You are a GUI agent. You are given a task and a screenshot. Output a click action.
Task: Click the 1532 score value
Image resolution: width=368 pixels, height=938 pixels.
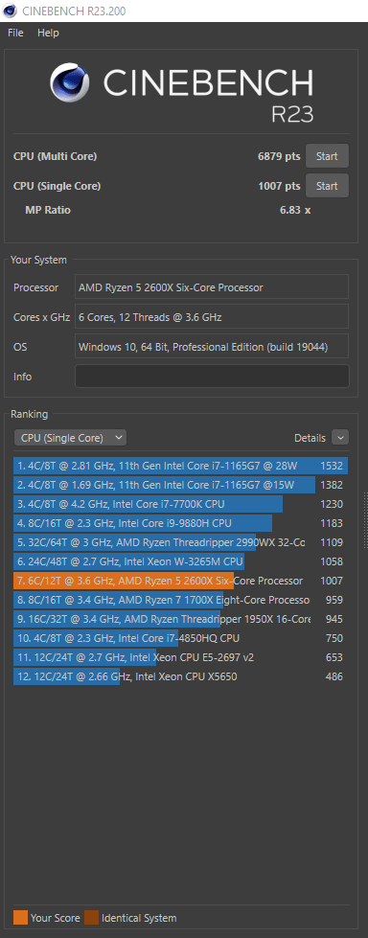332,466
